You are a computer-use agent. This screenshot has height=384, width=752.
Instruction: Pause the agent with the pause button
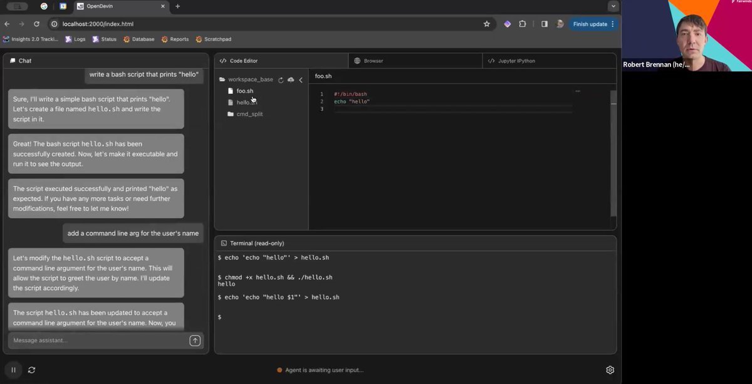tap(13, 370)
